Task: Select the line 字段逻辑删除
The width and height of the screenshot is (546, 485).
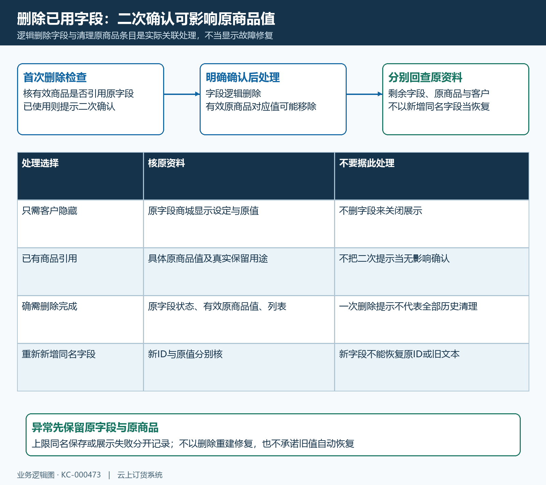Action: (x=233, y=94)
